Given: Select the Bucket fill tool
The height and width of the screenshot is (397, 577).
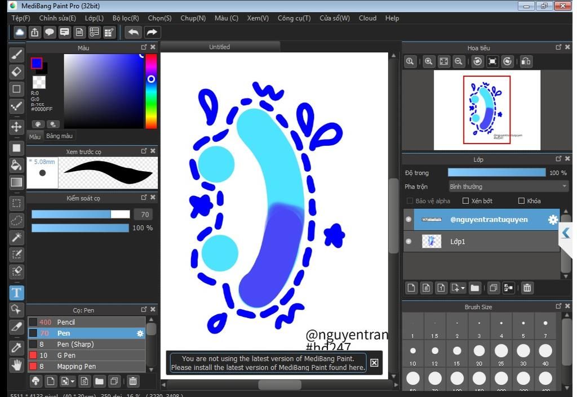Looking at the screenshot, I should coord(16,165).
